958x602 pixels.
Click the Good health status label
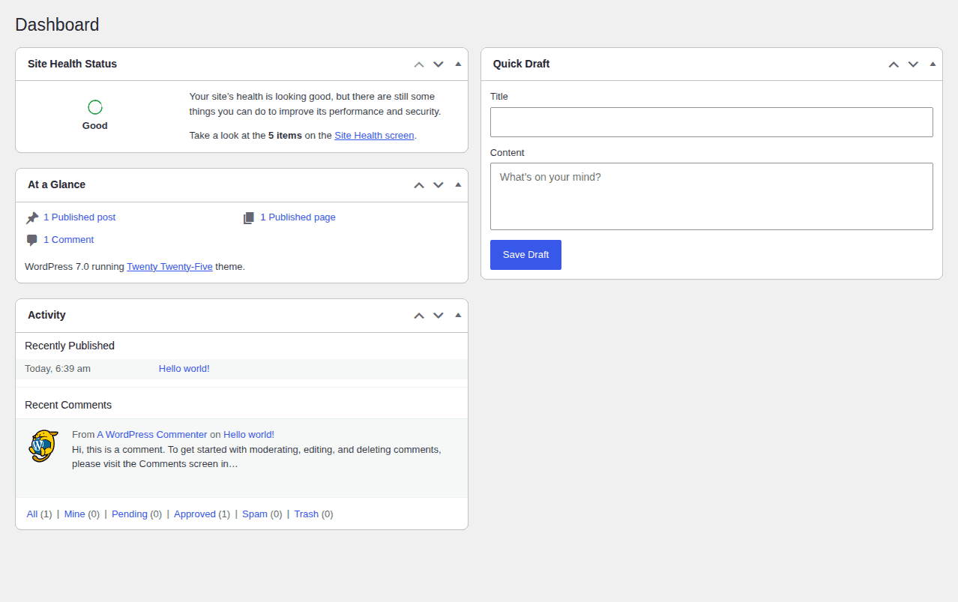coord(95,126)
